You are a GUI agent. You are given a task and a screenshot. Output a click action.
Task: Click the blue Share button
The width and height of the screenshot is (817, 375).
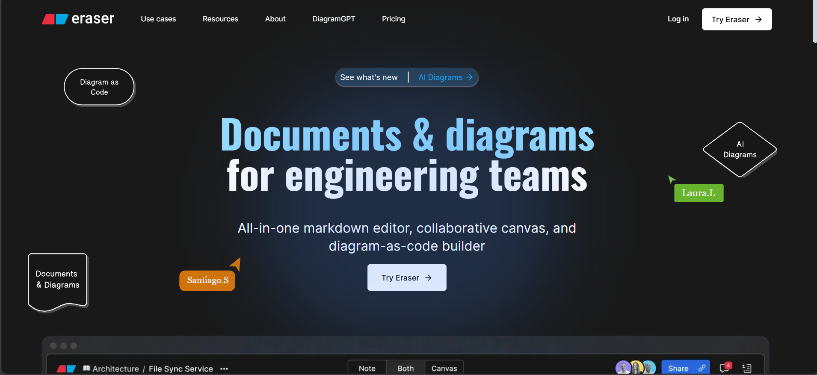pyautogui.click(x=685, y=368)
